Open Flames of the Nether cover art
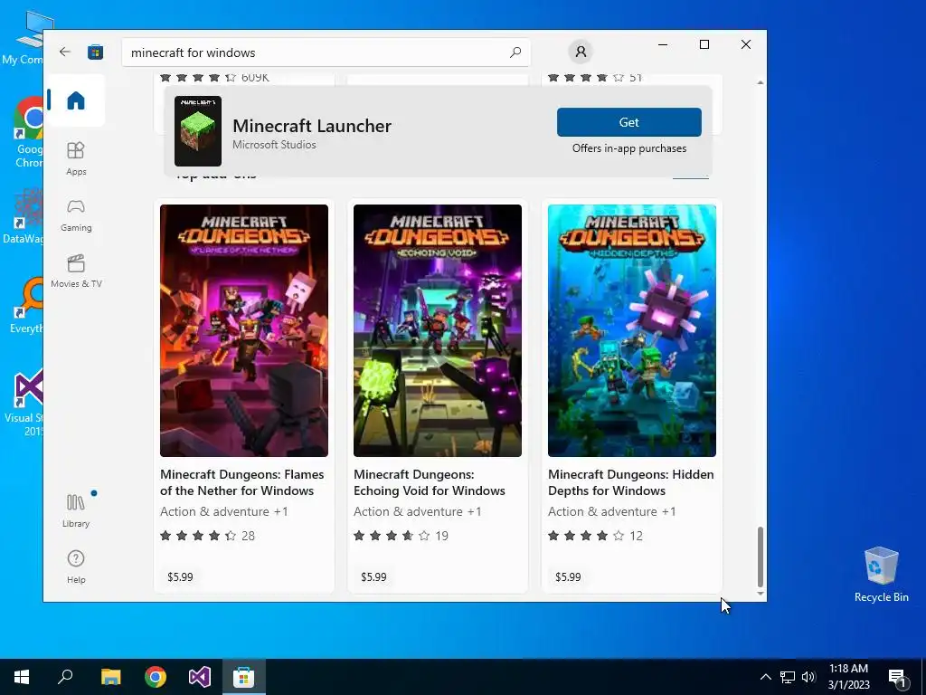926x695 pixels. click(x=244, y=330)
